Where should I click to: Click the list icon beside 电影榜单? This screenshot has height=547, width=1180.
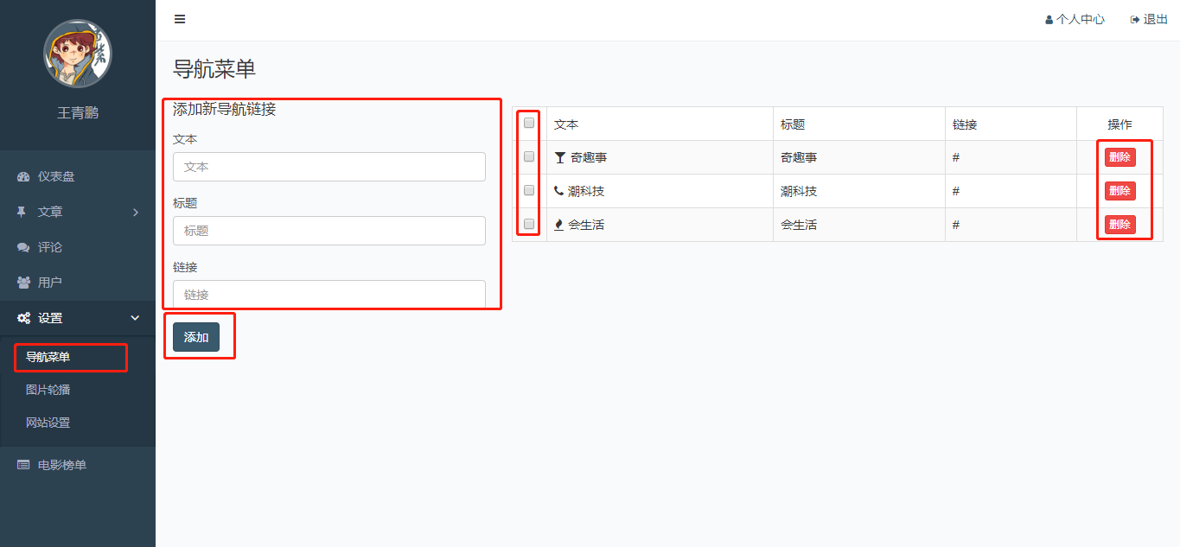click(x=23, y=465)
